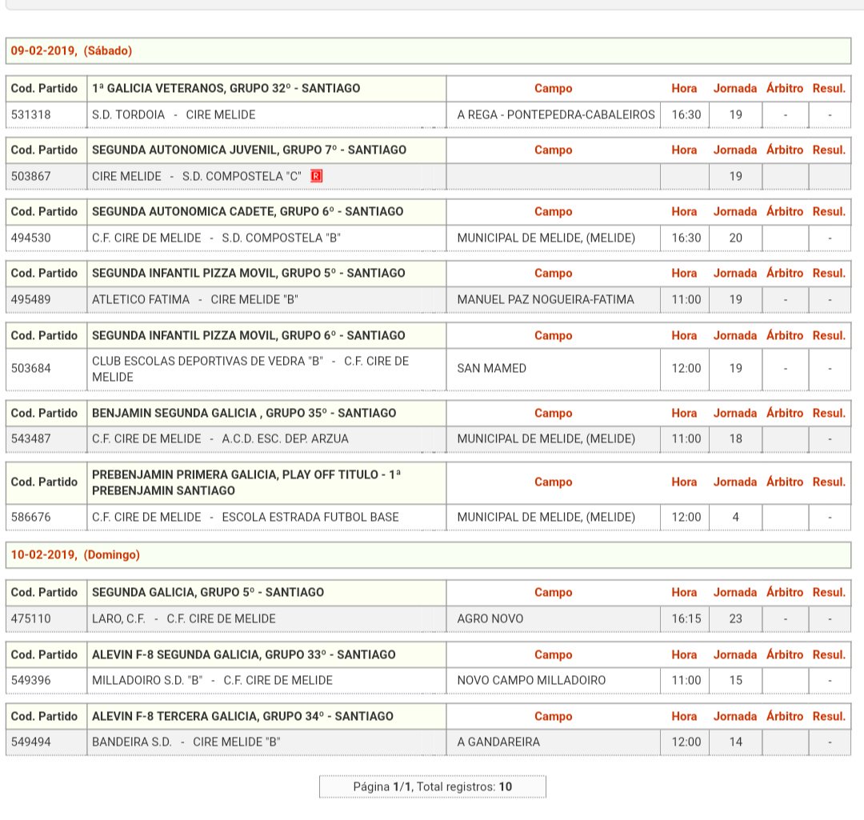Click field SAN MAMED

point(491,368)
